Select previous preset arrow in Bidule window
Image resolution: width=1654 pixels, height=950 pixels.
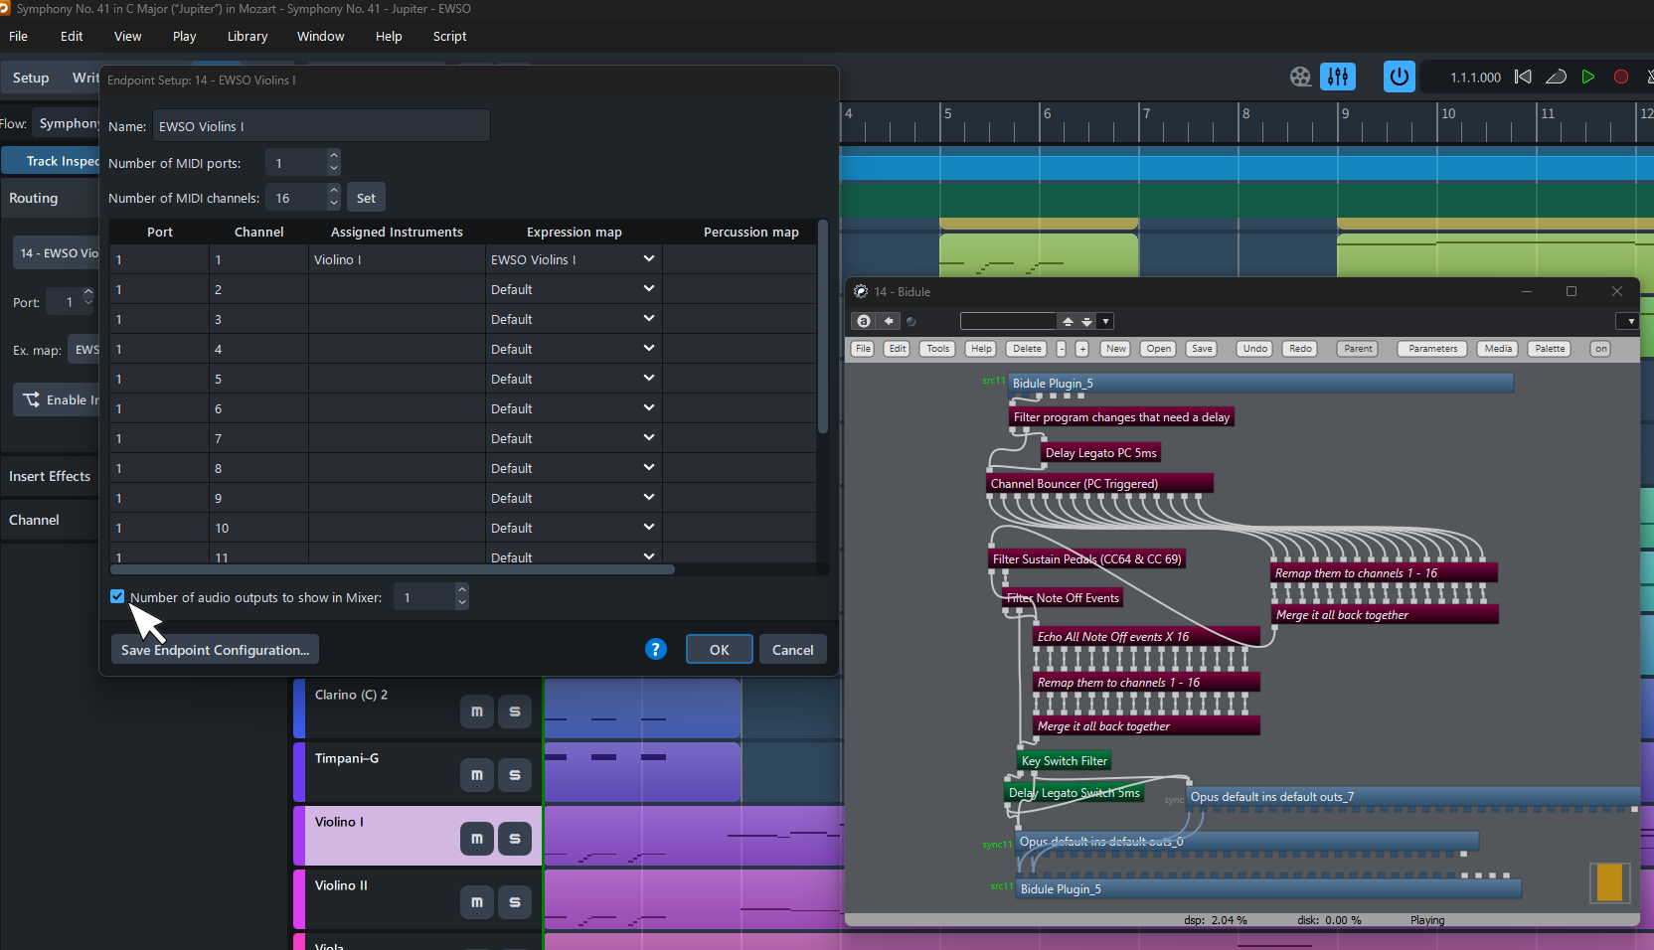pos(1068,321)
